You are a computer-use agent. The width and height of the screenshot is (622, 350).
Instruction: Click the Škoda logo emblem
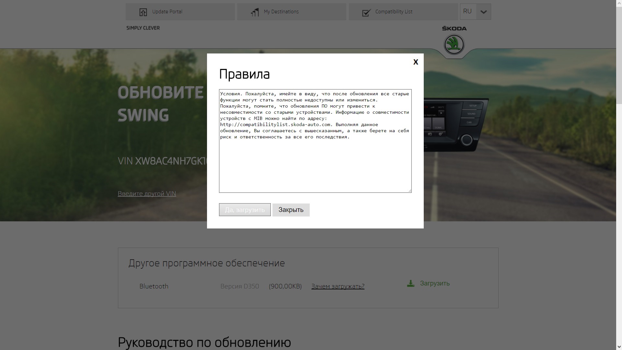[x=454, y=44]
